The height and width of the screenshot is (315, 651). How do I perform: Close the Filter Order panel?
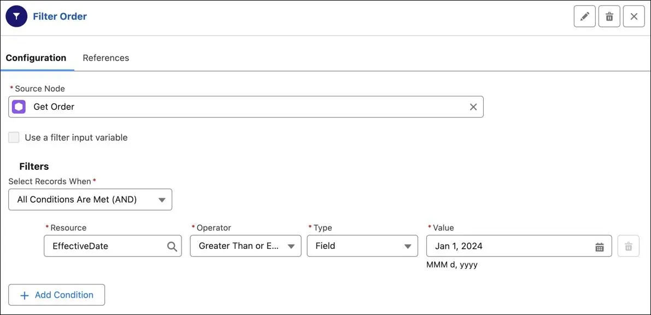(634, 16)
